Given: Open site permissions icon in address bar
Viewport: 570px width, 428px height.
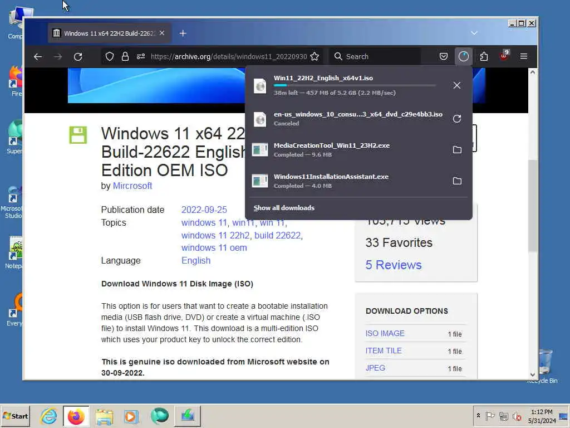Looking at the screenshot, I should pyautogui.click(x=141, y=56).
